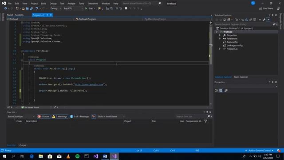Toggle auto-hide pin of Solution Explorer
Image resolution: width=284 pixels, height=160 pixels.
pos(272,15)
